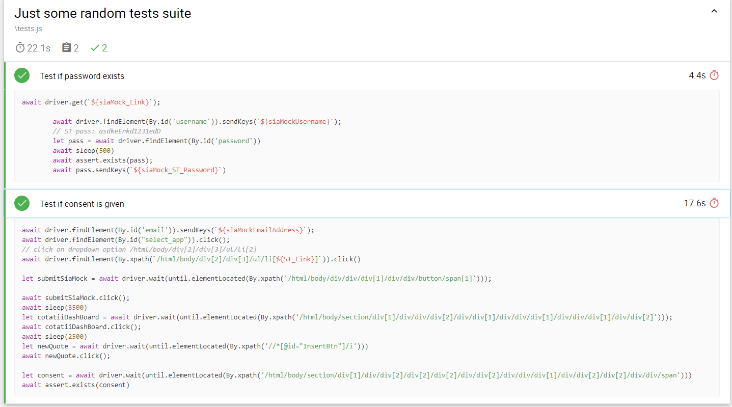Click the 'Just some random tests suite' title
732x407 pixels.
pos(102,13)
